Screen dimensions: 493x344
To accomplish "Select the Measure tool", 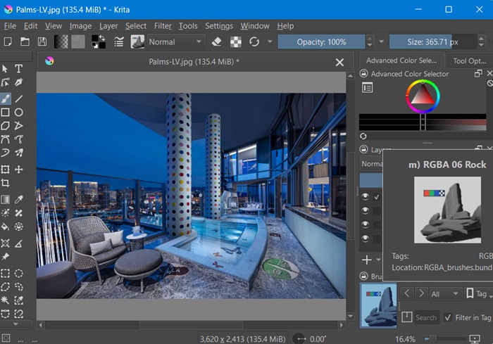I will point(19,243).
